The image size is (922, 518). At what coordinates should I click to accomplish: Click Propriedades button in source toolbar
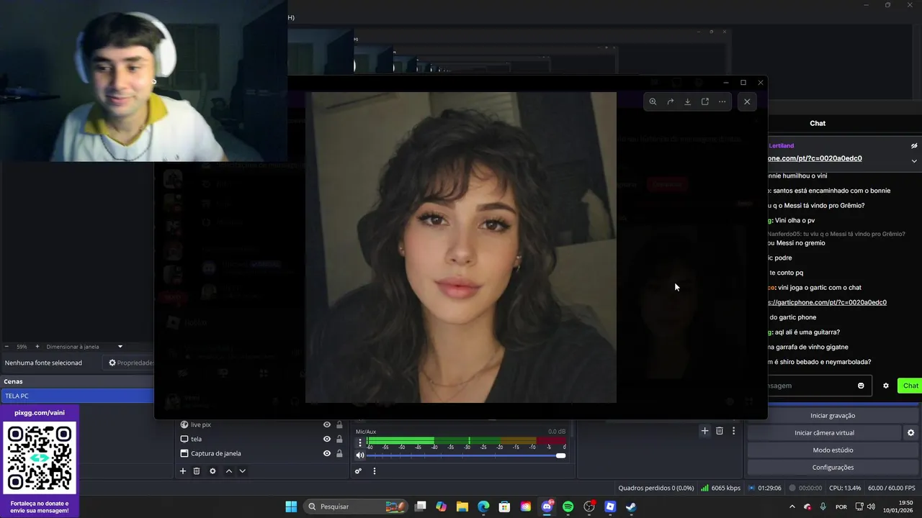tap(130, 363)
